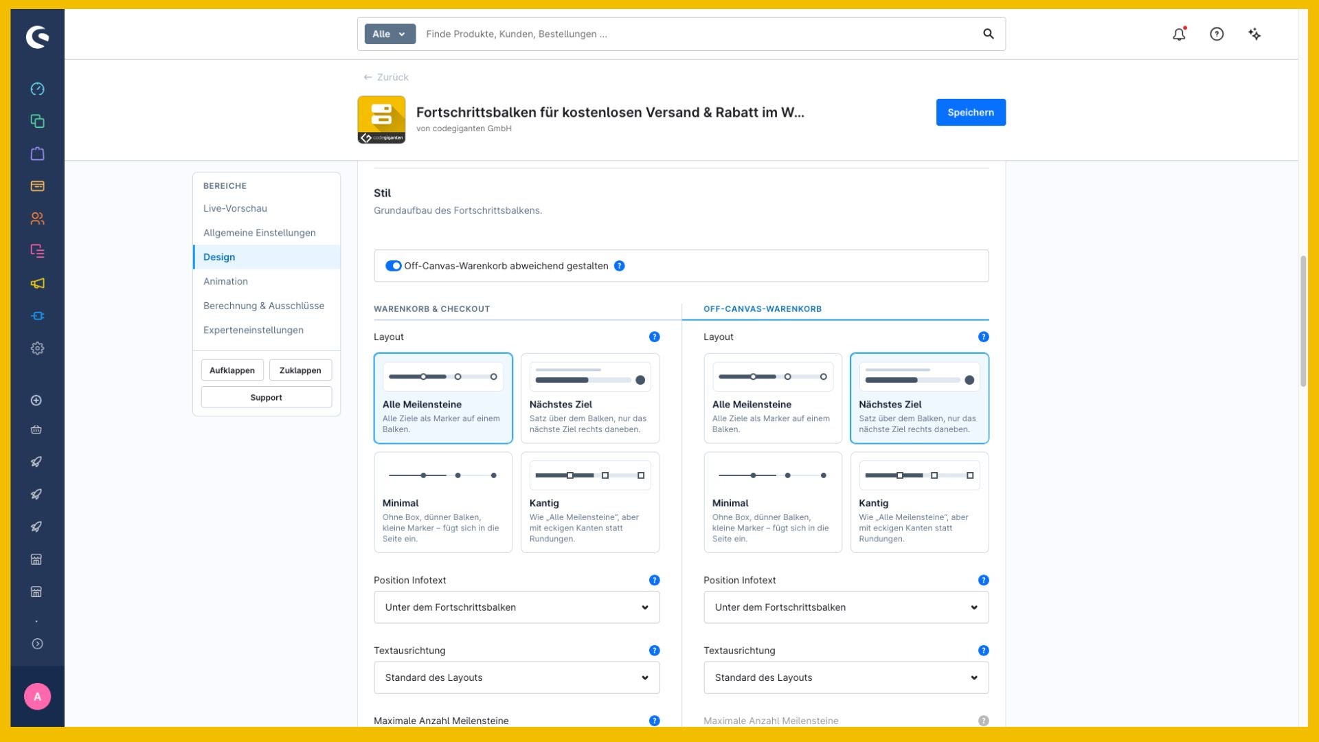Image resolution: width=1319 pixels, height=742 pixels.
Task: Select Minimal layout in Warenkorb & Checkout
Action: click(443, 502)
